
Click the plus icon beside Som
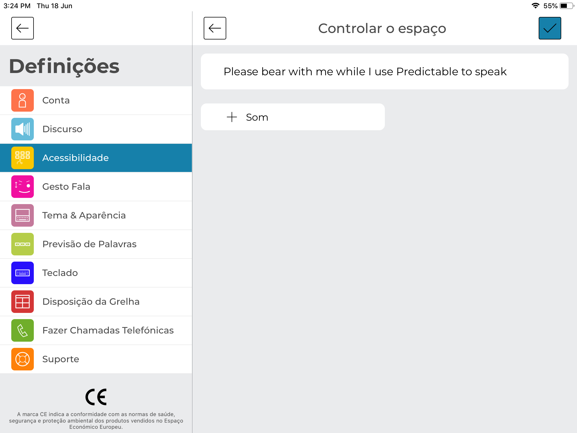(x=232, y=117)
